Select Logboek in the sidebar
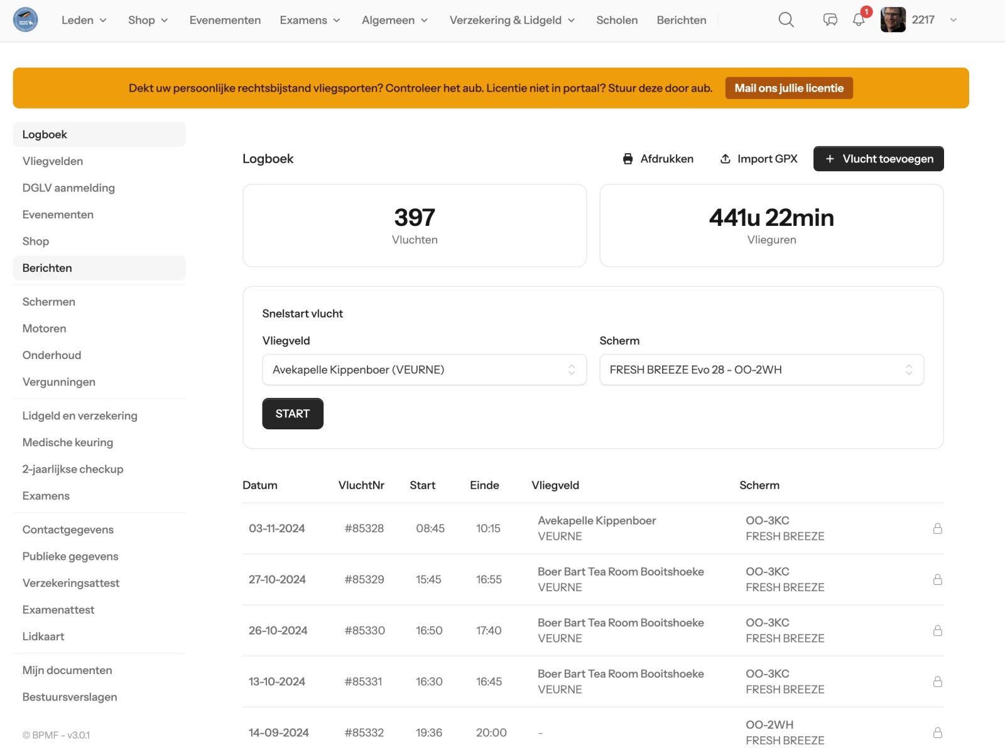Viewport: 1005px width, 755px height. (99, 134)
